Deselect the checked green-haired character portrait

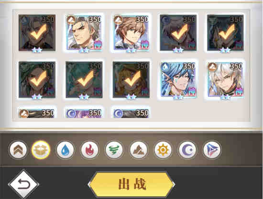coord(84,80)
